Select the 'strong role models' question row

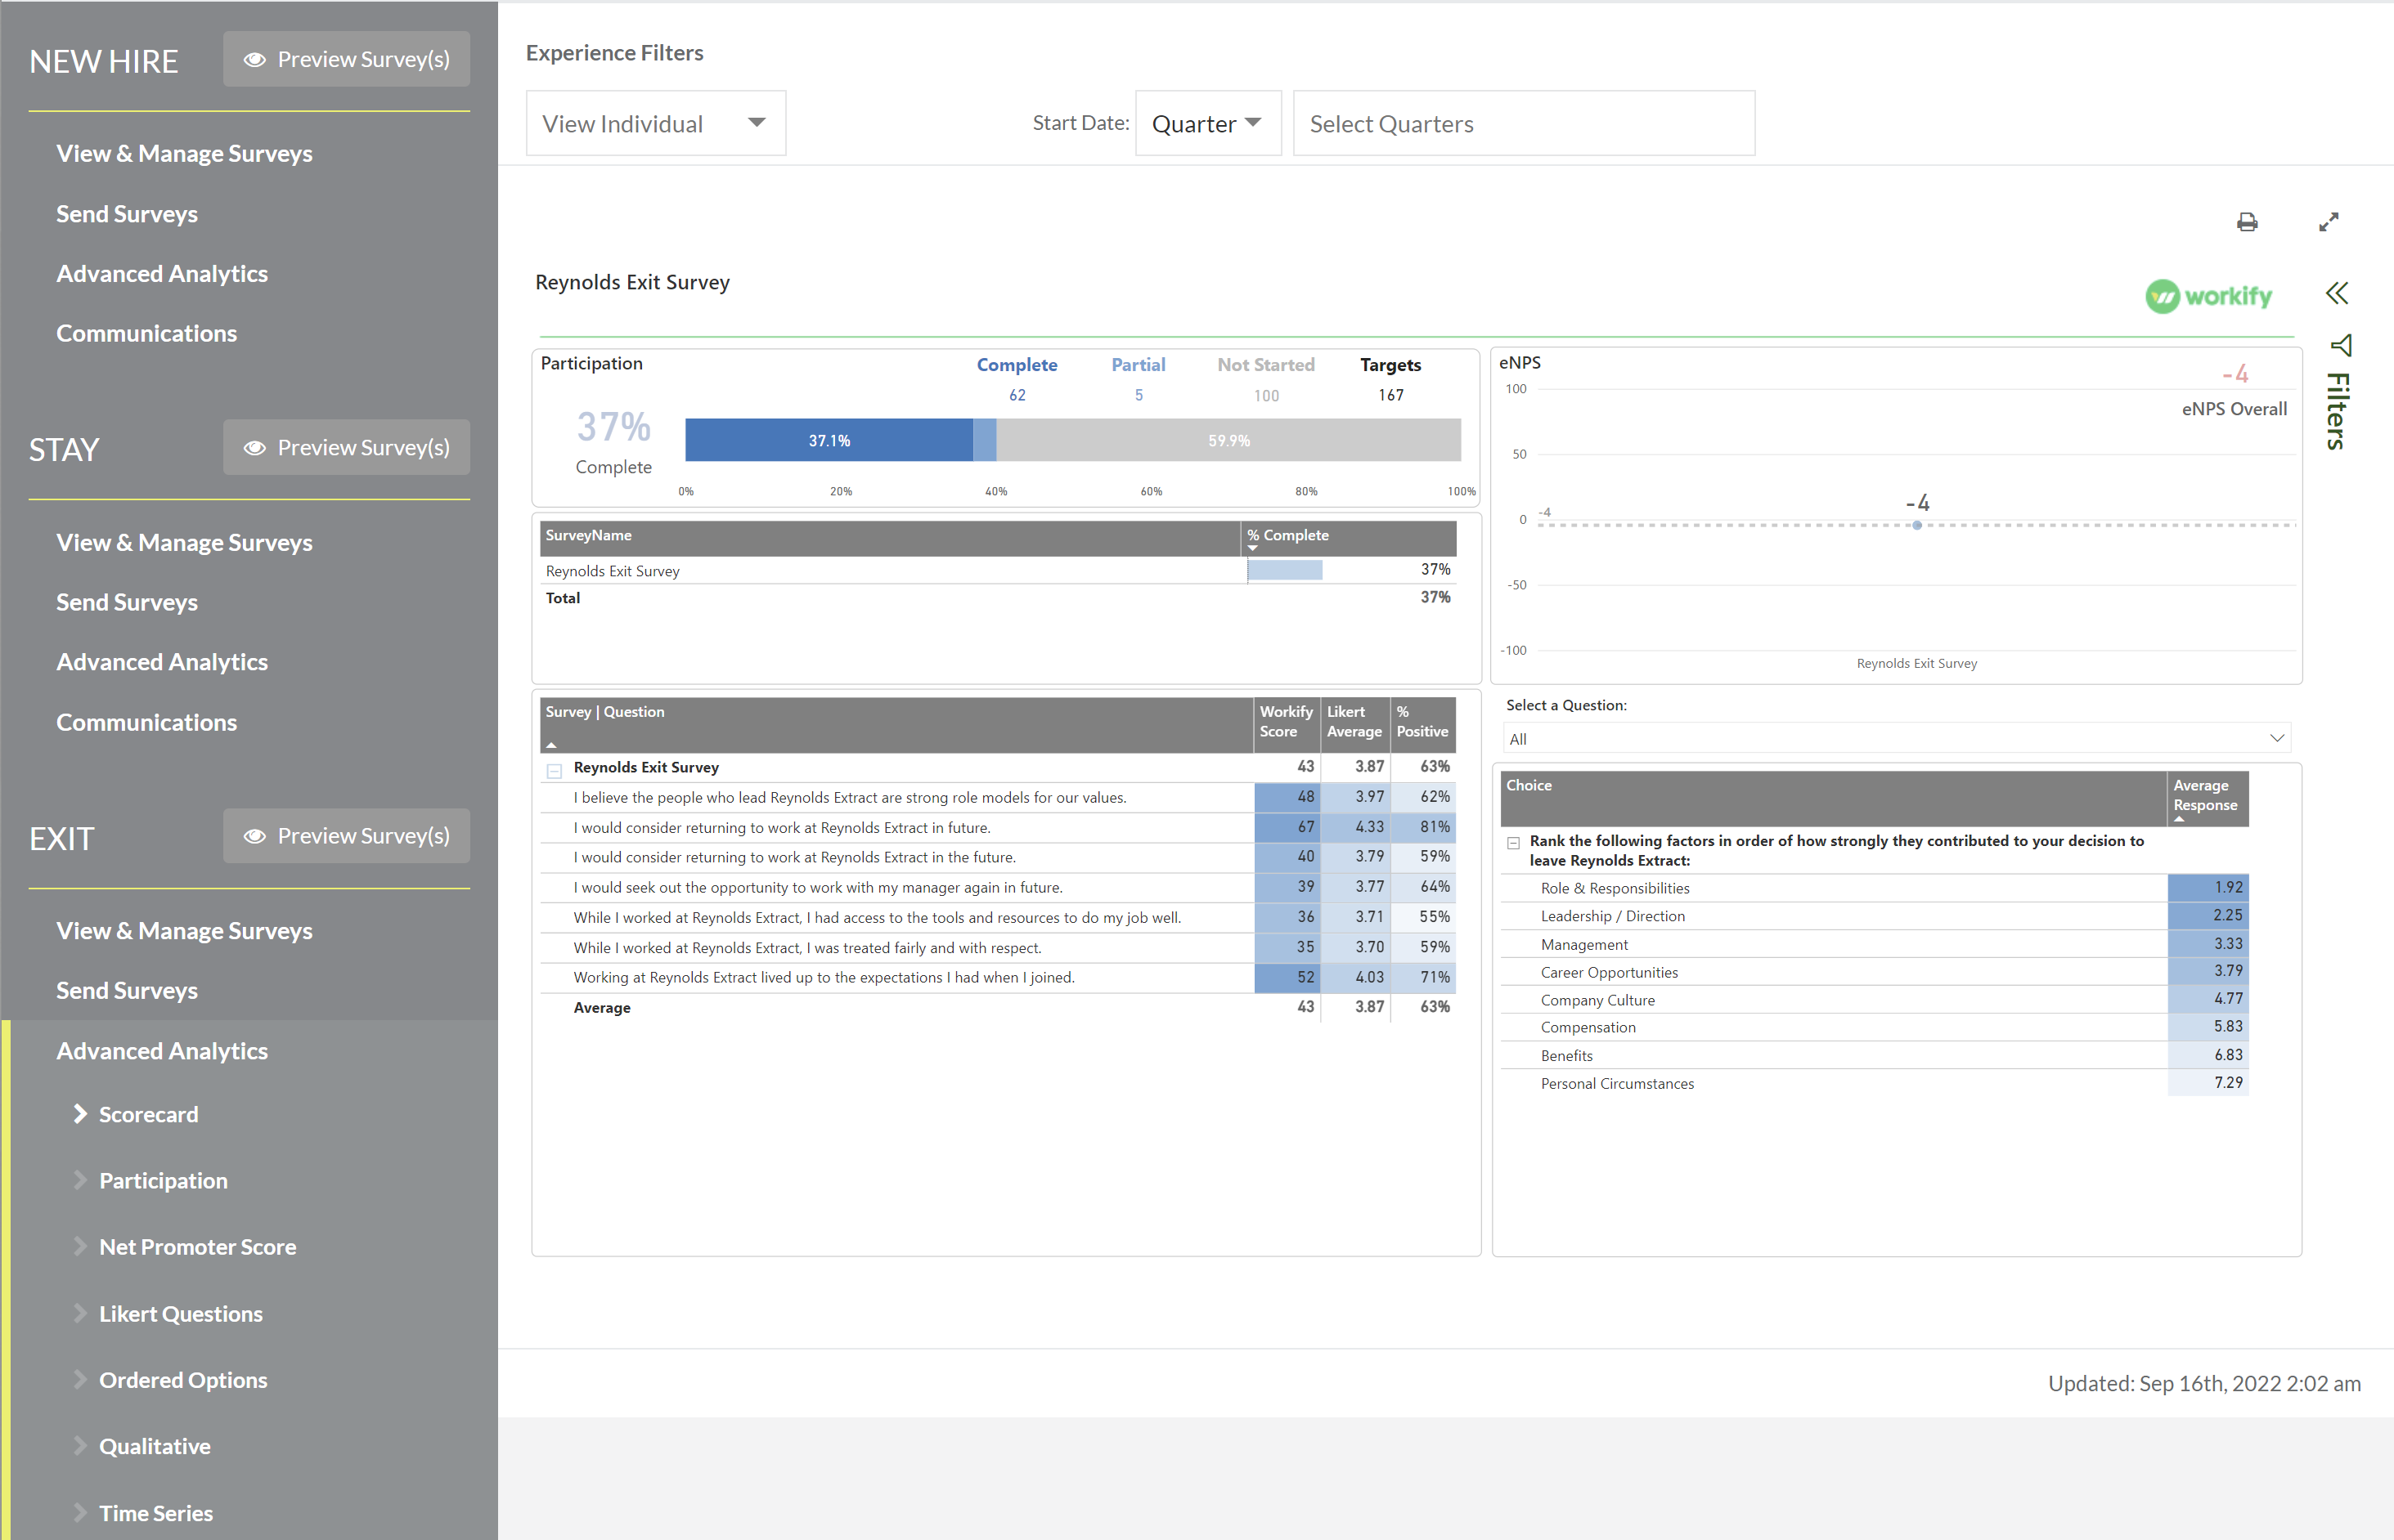[999, 797]
